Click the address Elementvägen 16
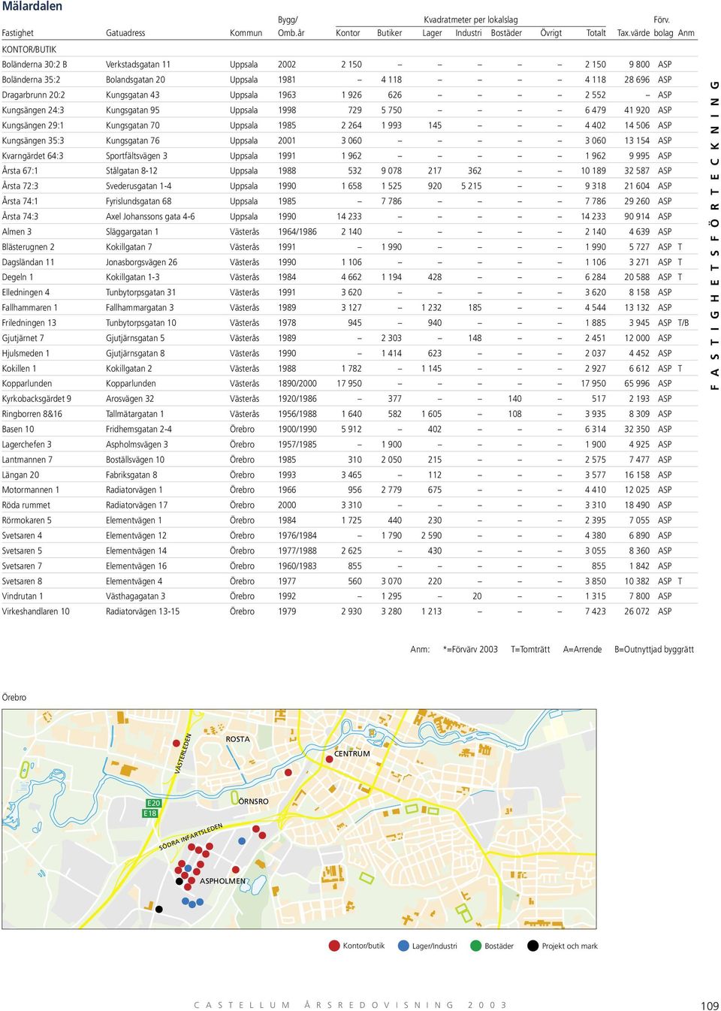 tap(137, 566)
